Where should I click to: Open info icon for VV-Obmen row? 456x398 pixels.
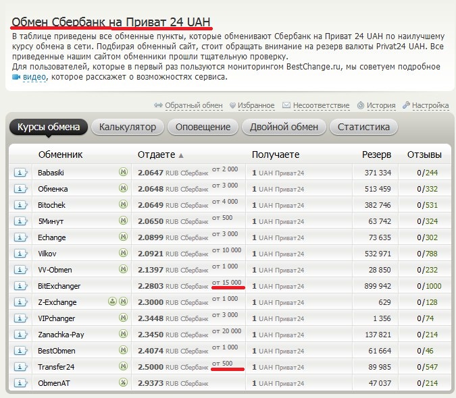pyautogui.click(x=20, y=270)
